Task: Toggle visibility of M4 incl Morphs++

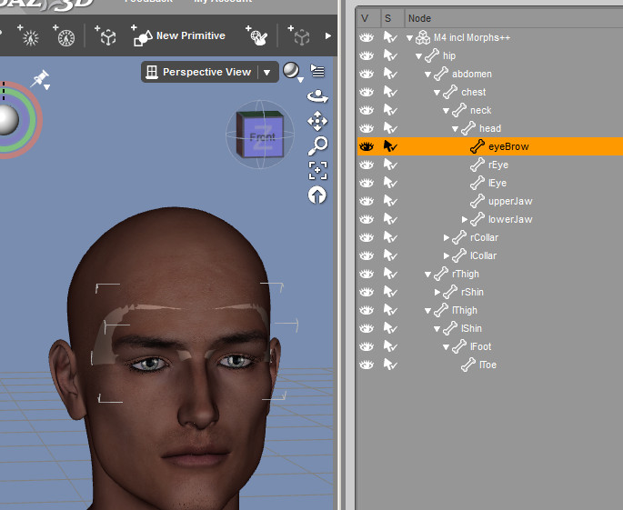Action: pyautogui.click(x=367, y=38)
